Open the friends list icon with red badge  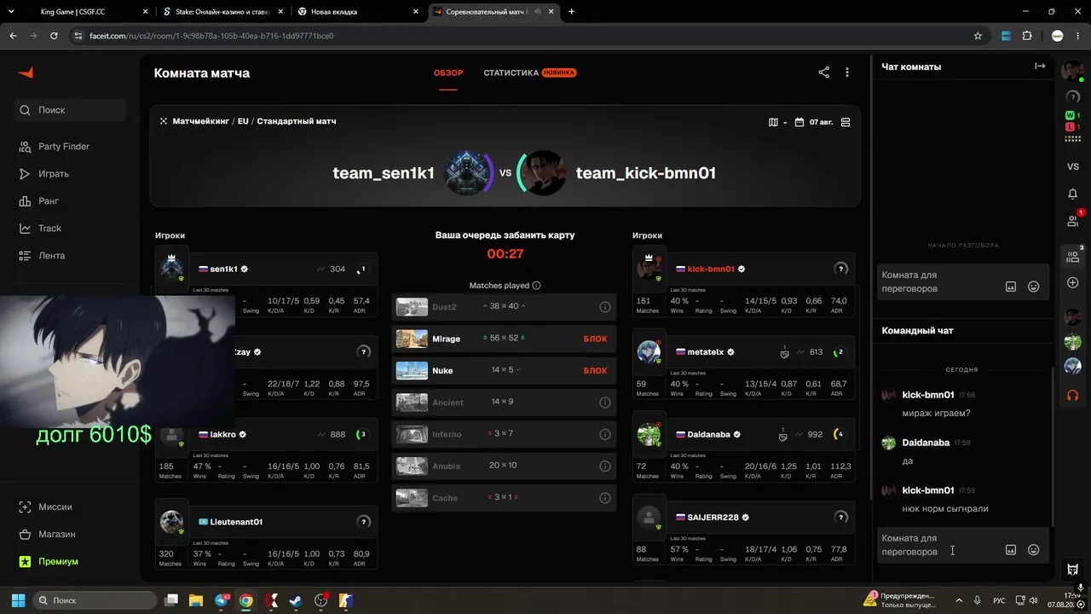1073,221
